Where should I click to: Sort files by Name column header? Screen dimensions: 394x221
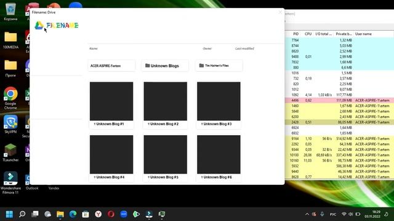pyautogui.click(x=94, y=48)
